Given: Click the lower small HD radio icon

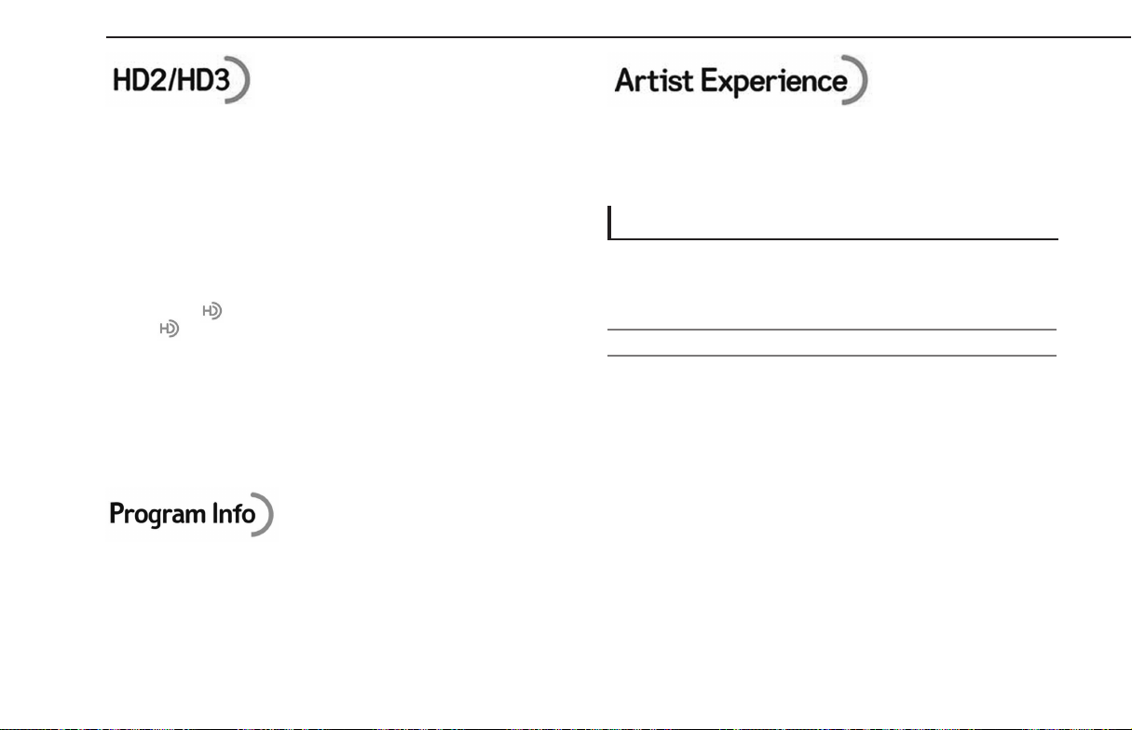Looking at the screenshot, I should (169, 328).
